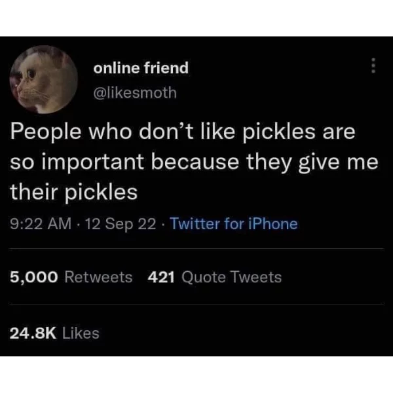The width and height of the screenshot is (393, 393).
Task: Click the word "Twitter" in source link
Action: 195,223
